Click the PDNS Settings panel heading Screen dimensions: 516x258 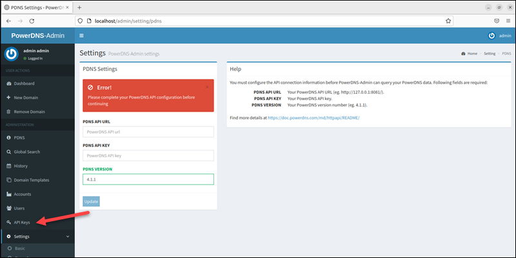point(100,69)
